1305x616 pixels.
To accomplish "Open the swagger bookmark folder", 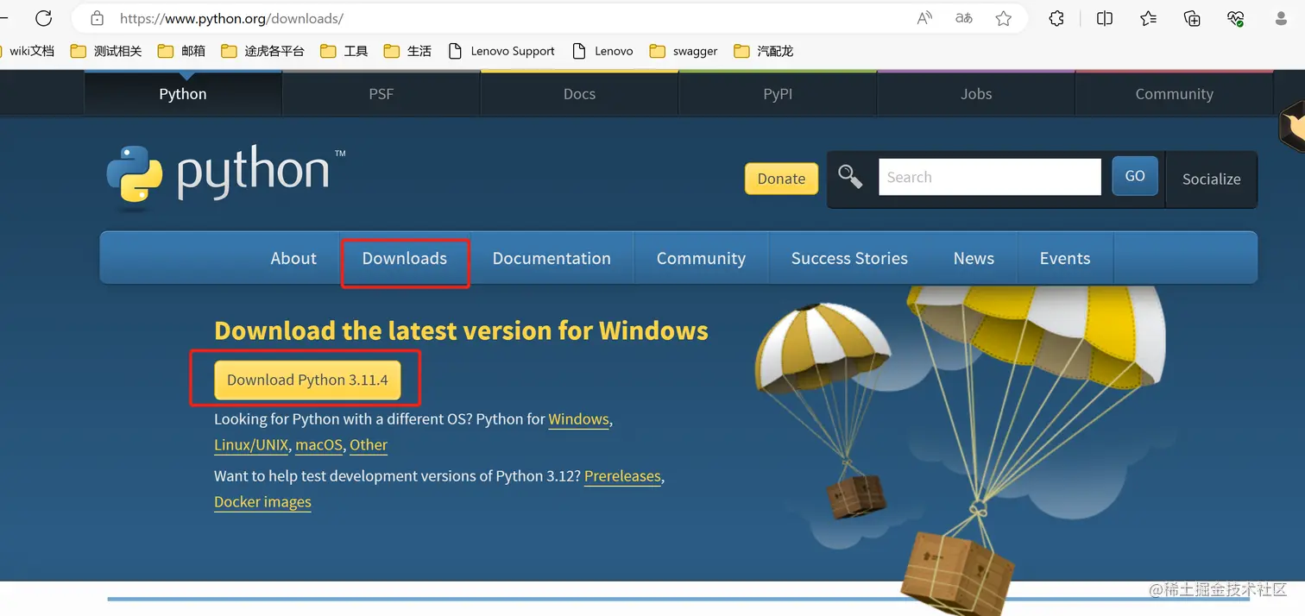I will pyautogui.click(x=684, y=51).
